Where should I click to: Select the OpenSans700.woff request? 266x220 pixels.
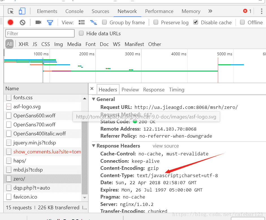pos(42,125)
